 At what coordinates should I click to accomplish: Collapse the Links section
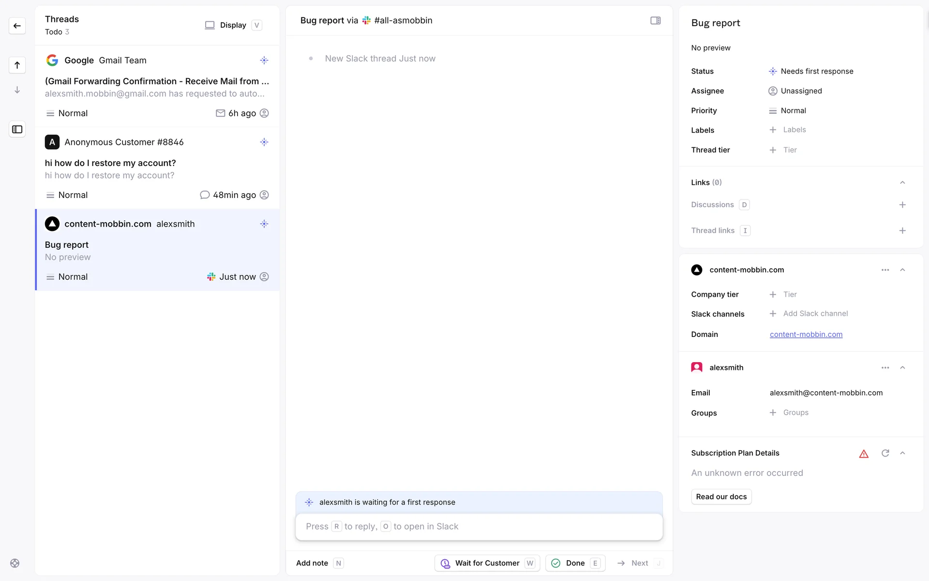(x=902, y=183)
